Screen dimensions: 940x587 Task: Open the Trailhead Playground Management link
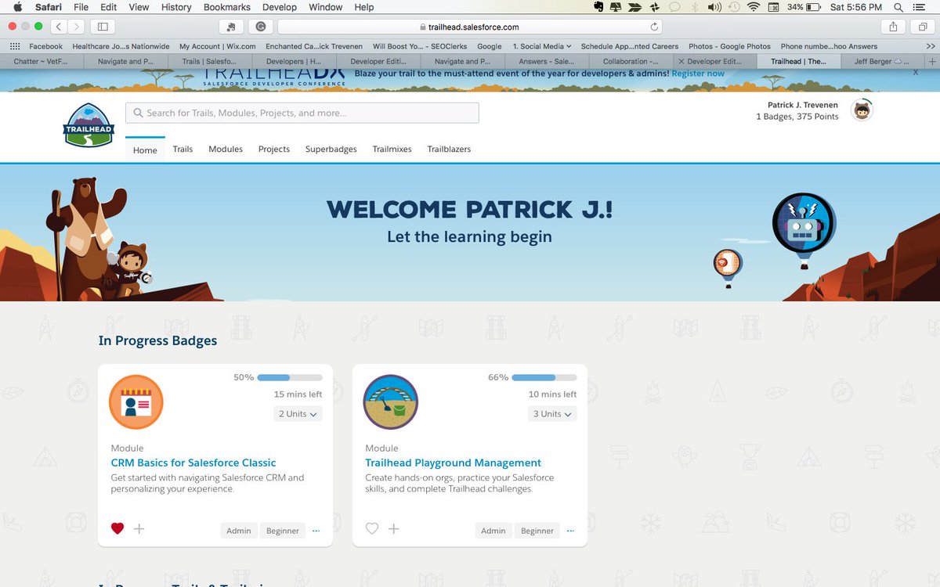pos(454,463)
